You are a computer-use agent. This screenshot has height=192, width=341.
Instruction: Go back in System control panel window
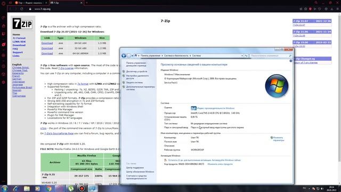pos(124,55)
